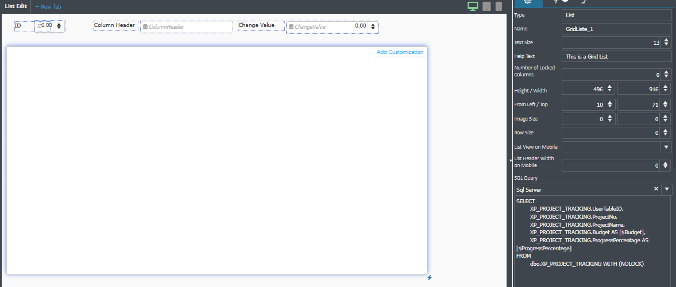Select the empty grid list on canvas
Viewport: 676px width, 287px height.
(217, 160)
